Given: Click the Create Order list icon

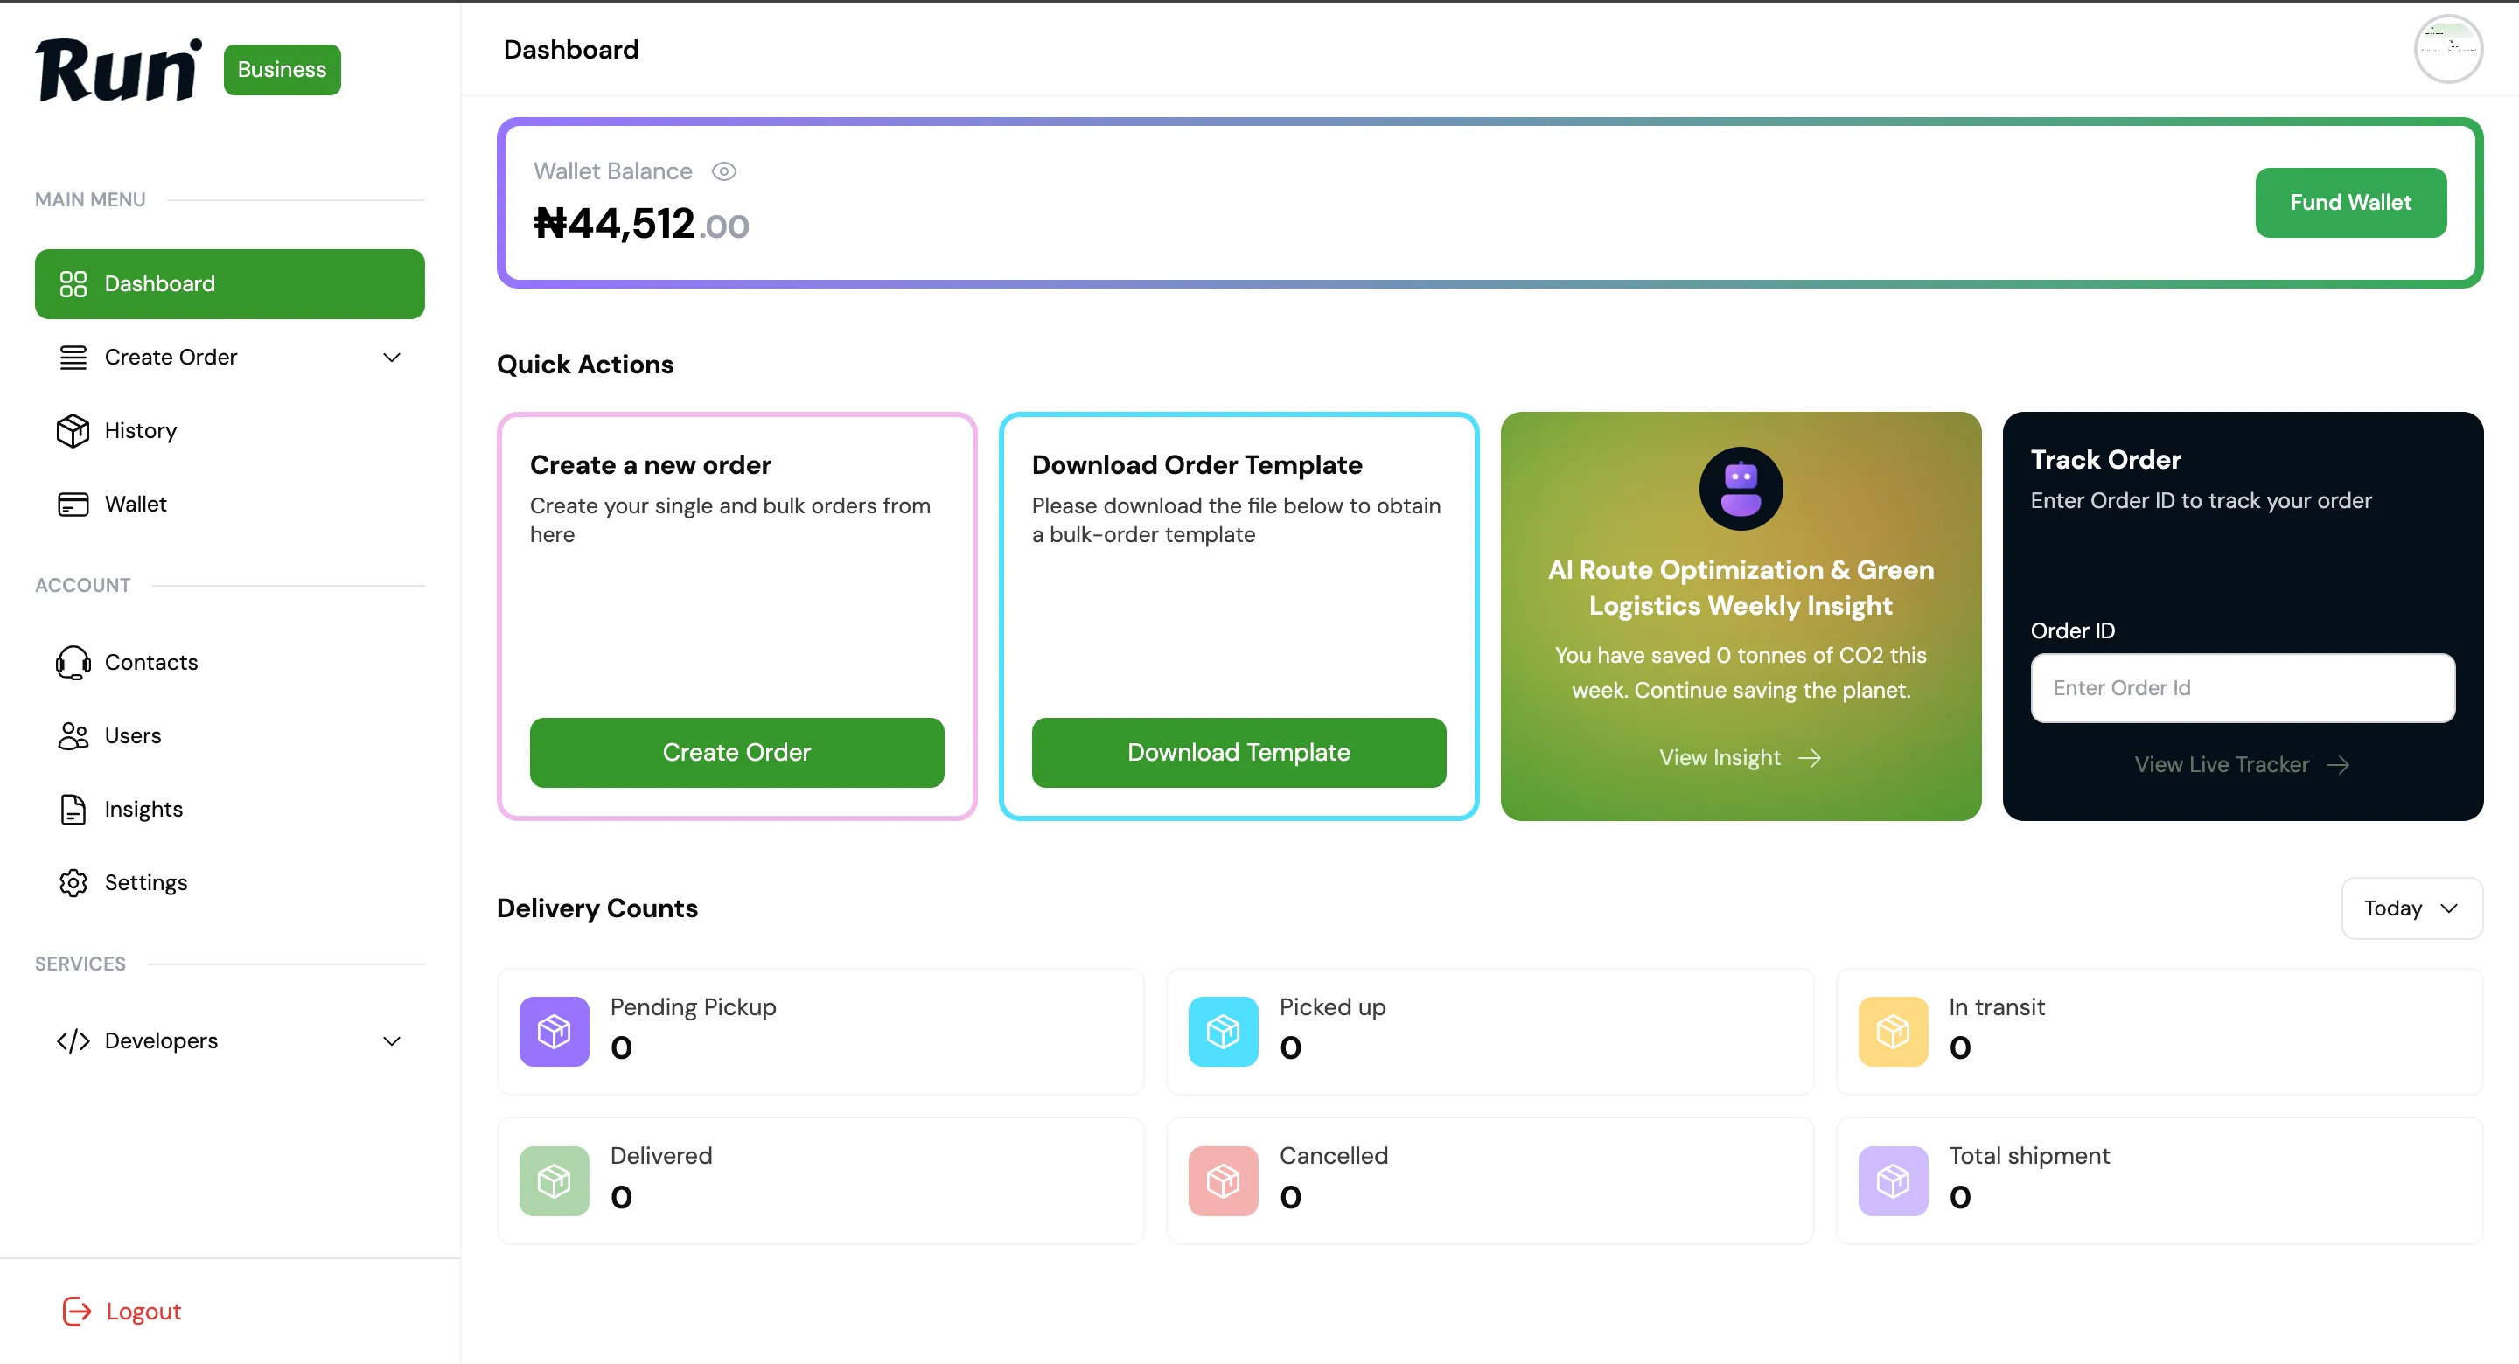Looking at the screenshot, I should (73, 357).
